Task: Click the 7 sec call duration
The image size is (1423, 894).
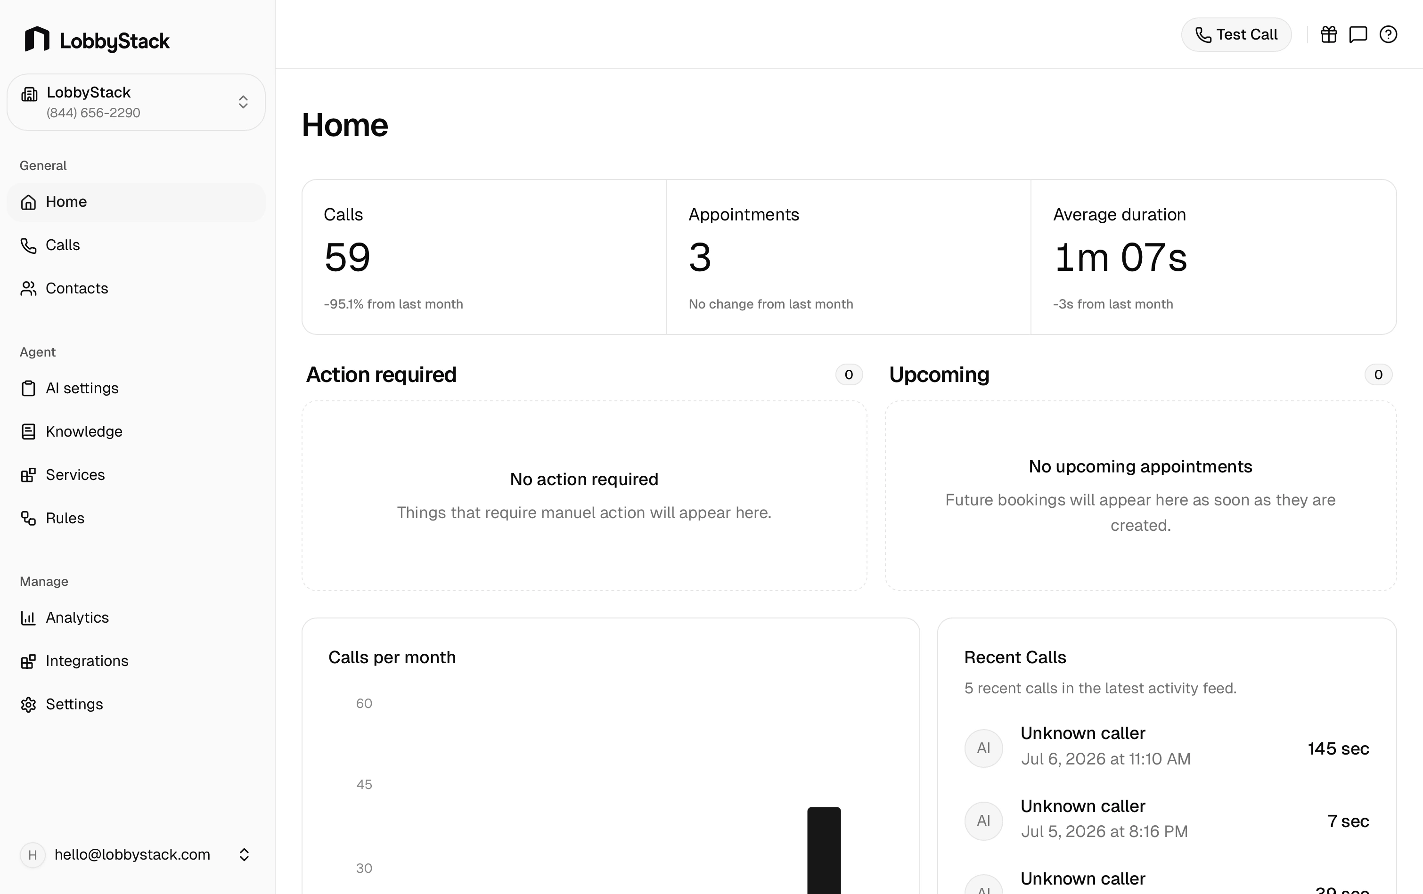Action: pyautogui.click(x=1348, y=821)
